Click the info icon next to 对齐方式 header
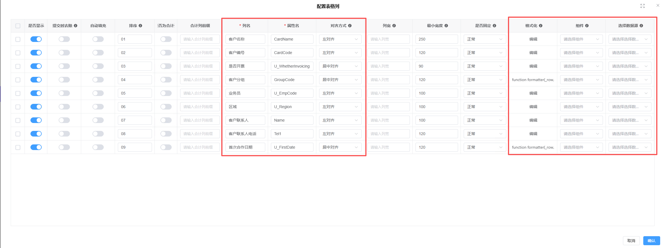The width and height of the screenshot is (663, 248). 350,26
